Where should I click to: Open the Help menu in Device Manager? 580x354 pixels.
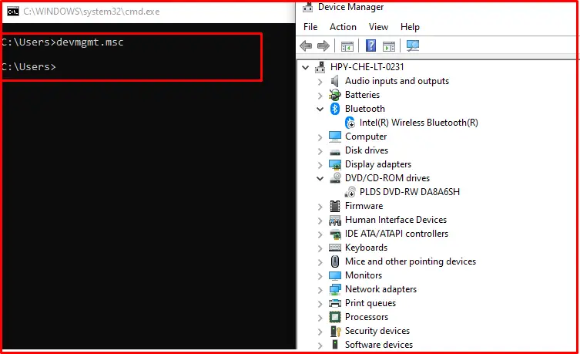coord(410,27)
